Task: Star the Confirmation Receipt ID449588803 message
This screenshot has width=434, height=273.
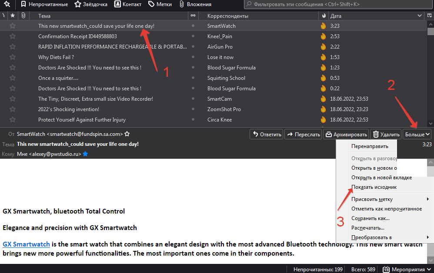Action: pos(13,36)
